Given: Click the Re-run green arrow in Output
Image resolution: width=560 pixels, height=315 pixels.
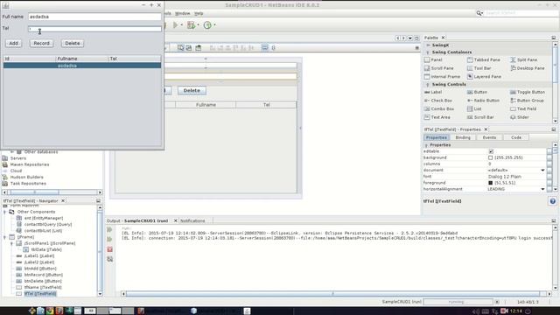Looking at the screenshot, I should pyautogui.click(x=109, y=229).
